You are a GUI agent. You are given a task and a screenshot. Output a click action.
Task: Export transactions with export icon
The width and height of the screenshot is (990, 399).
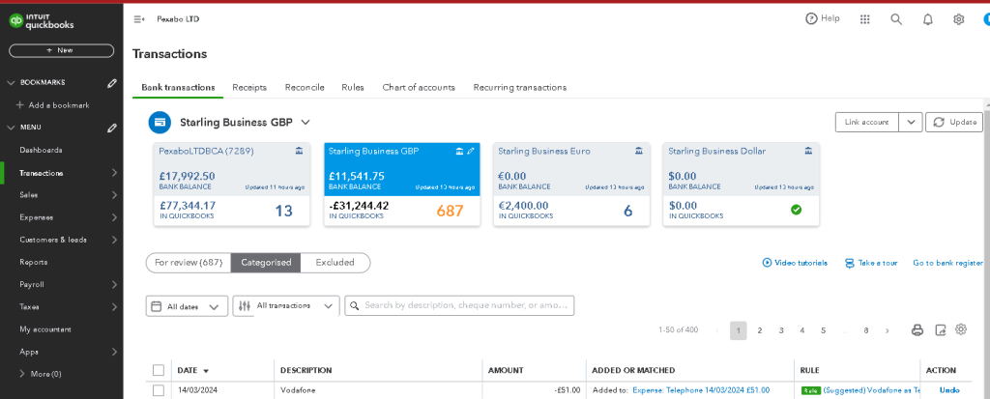click(x=940, y=330)
